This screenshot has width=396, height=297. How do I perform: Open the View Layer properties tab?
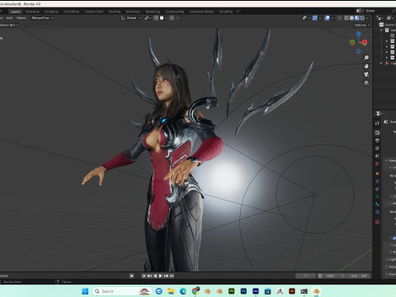(377, 148)
